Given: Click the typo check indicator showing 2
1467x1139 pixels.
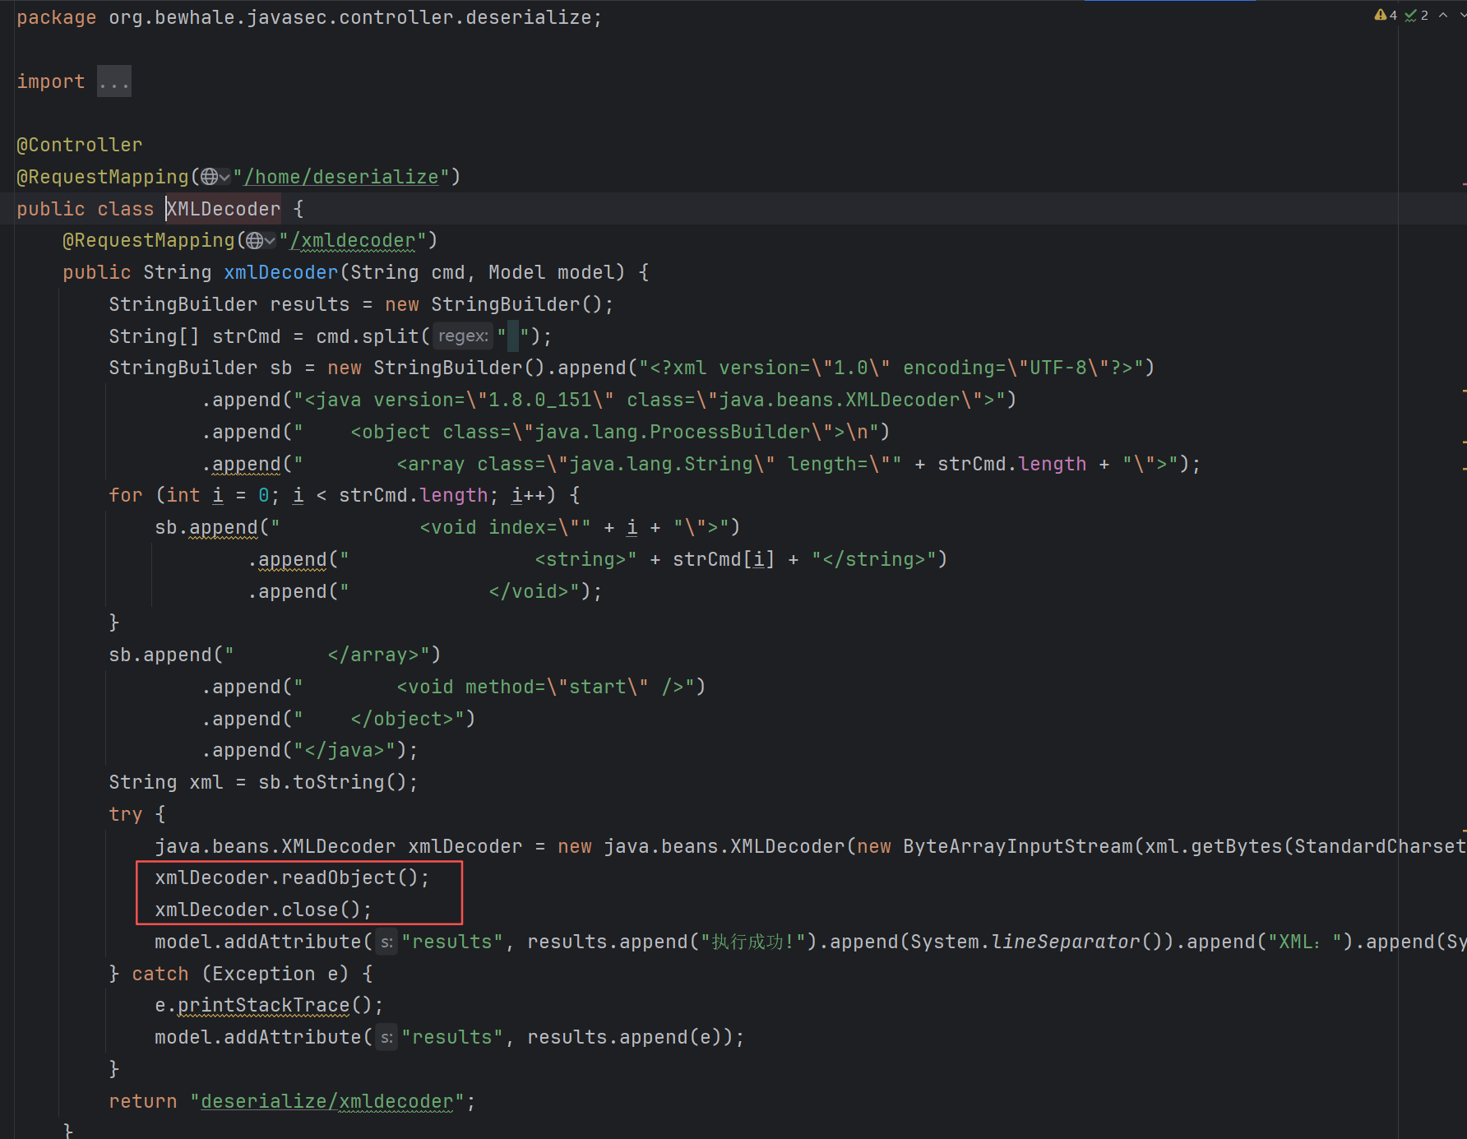Looking at the screenshot, I should pos(1416,16).
